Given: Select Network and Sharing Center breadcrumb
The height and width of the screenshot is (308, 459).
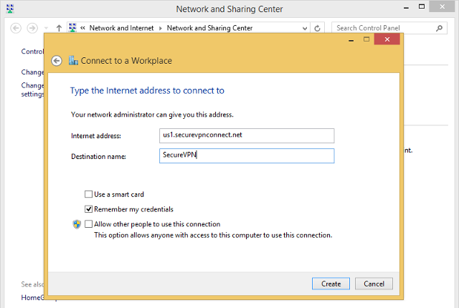Looking at the screenshot, I should [x=209, y=28].
